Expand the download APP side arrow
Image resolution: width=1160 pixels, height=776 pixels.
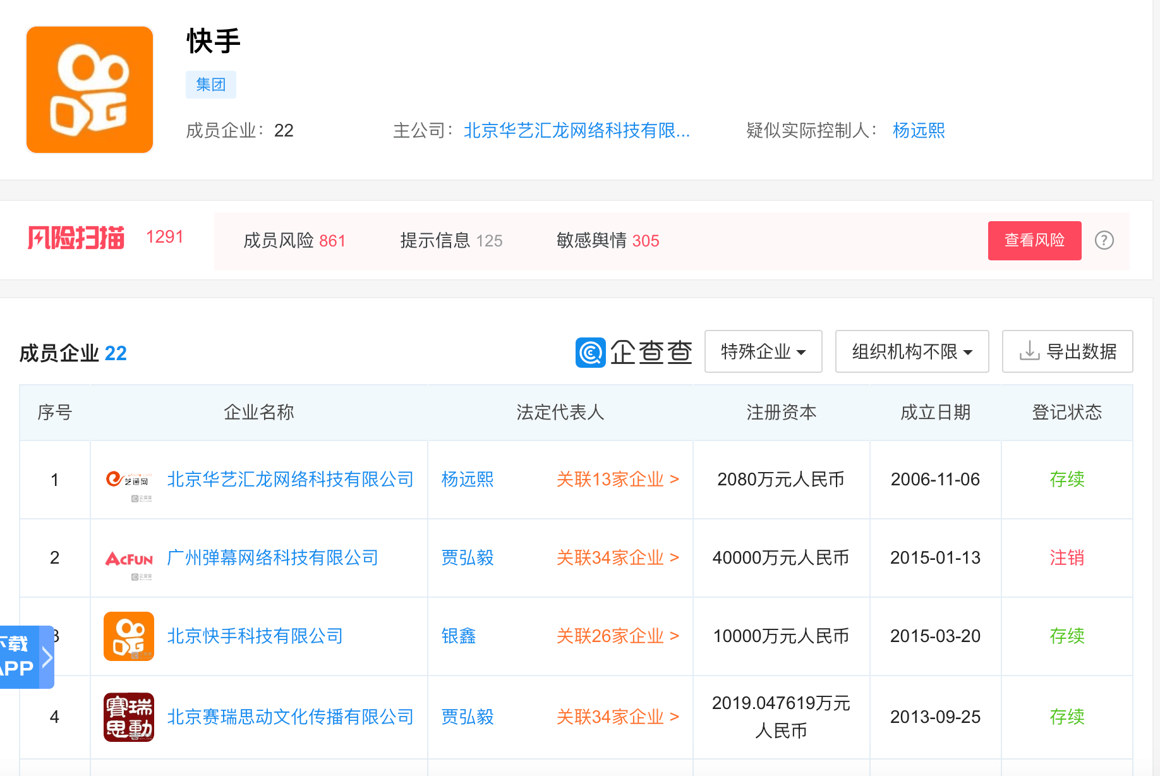pos(47,657)
